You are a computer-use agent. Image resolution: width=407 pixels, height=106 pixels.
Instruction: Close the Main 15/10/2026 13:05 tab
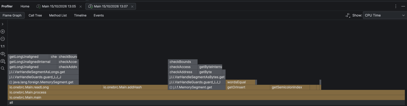pos(81,7)
